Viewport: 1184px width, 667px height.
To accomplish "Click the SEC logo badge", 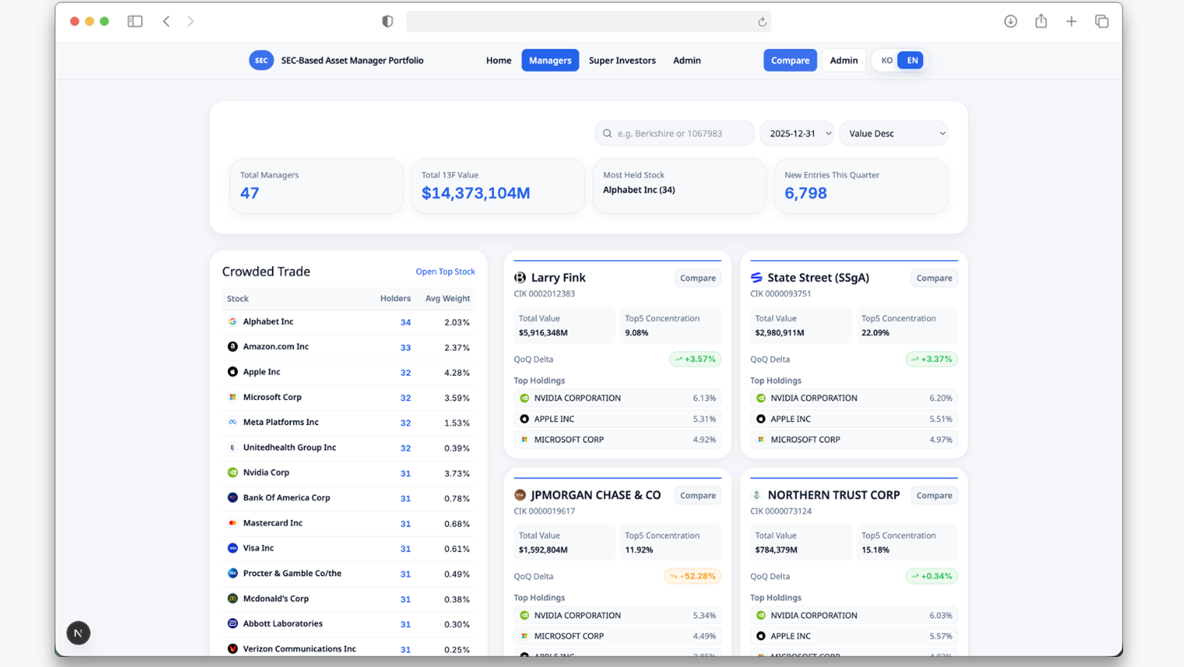I will coord(261,60).
